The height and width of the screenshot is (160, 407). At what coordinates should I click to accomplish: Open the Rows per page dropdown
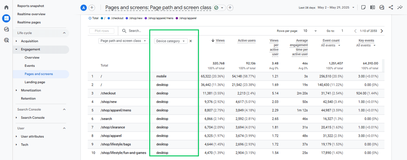[x=310, y=31]
